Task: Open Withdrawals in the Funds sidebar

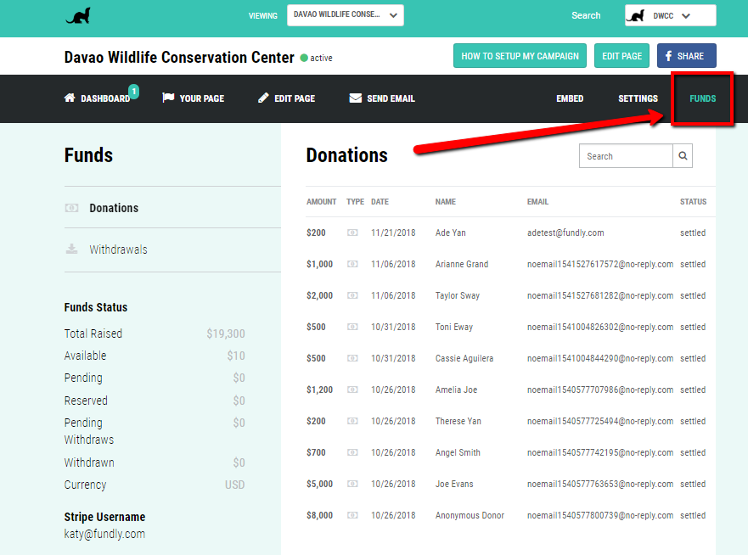Action: click(x=118, y=249)
